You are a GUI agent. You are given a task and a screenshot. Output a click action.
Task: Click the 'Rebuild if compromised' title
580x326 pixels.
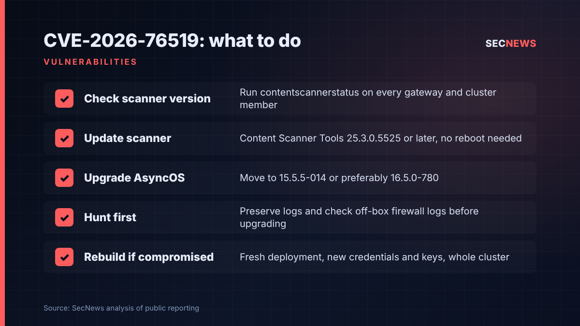(149, 257)
